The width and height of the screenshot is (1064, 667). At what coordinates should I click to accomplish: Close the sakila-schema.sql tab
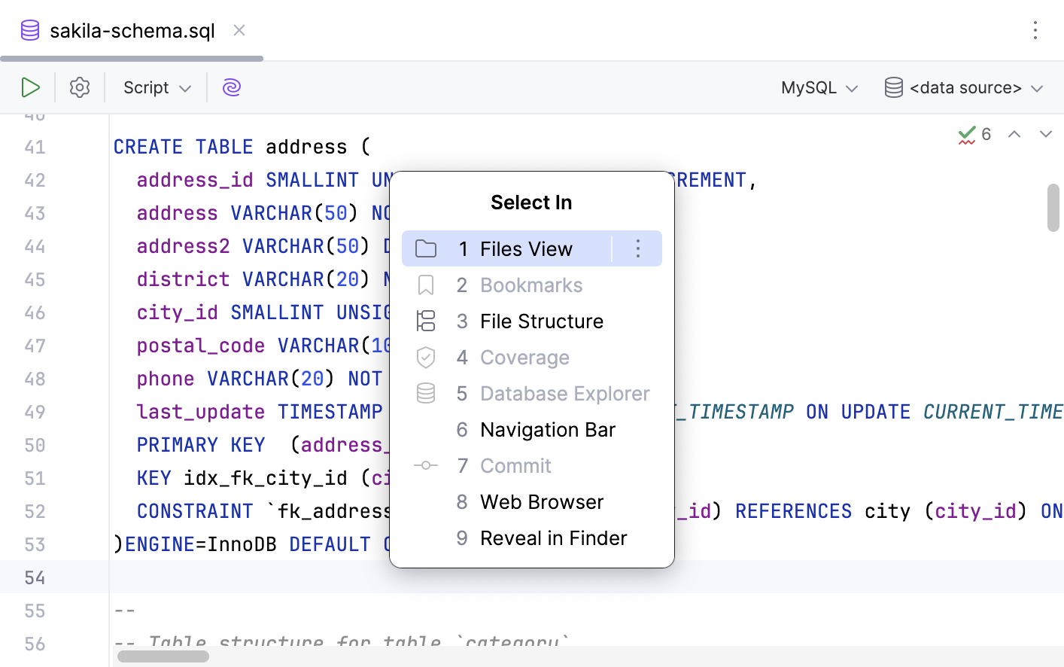(x=239, y=30)
